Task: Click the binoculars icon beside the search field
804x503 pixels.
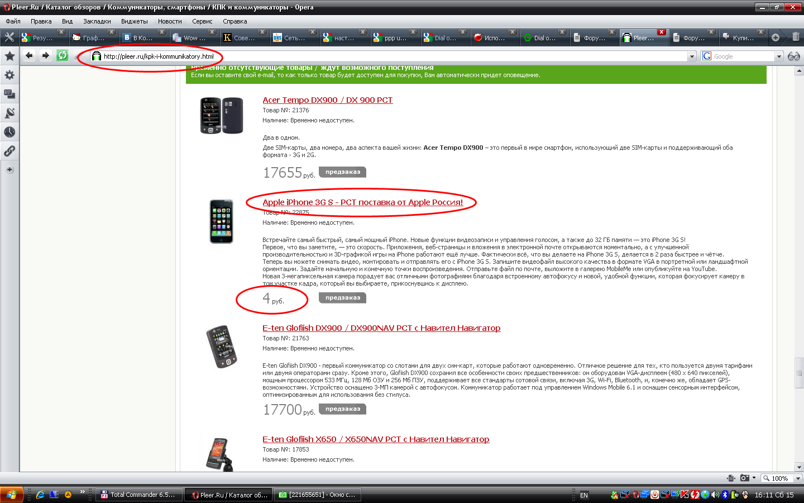Action: [x=794, y=56]
